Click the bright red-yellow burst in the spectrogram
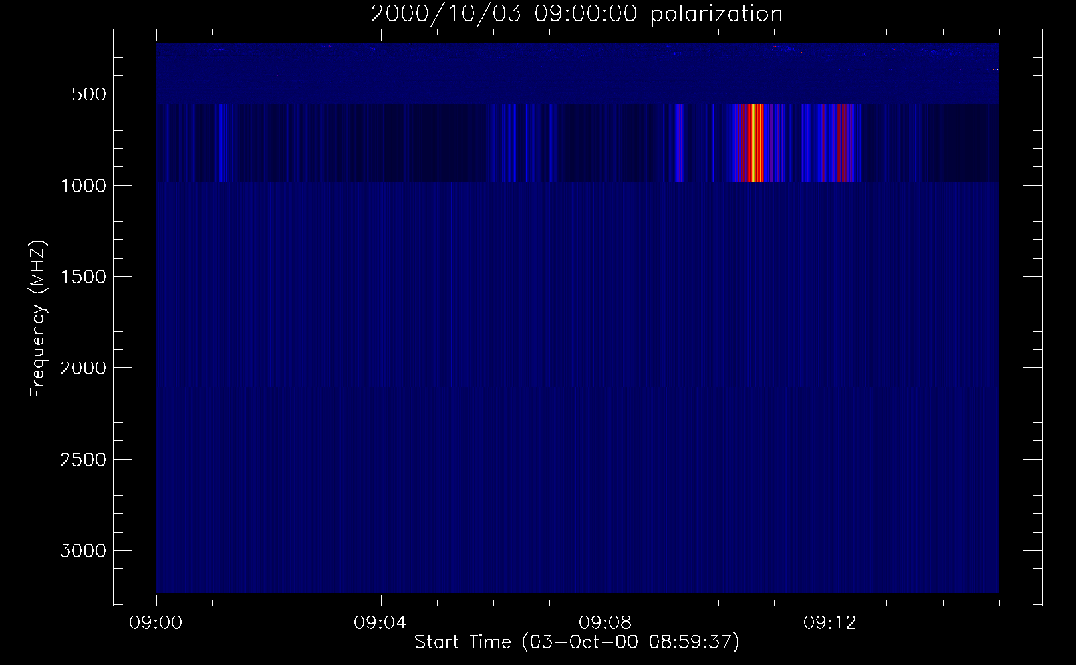 [756, 143]
